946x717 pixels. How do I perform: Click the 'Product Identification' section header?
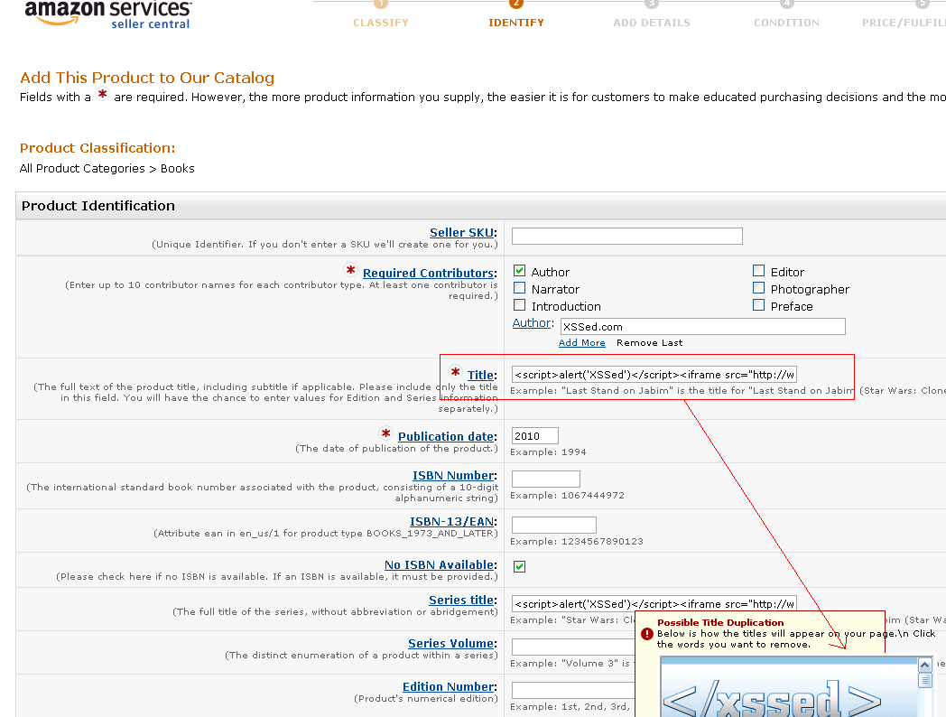(x=98, y=206)
